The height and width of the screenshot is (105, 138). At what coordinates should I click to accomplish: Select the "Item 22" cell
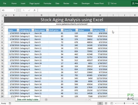tap(42, 57)
